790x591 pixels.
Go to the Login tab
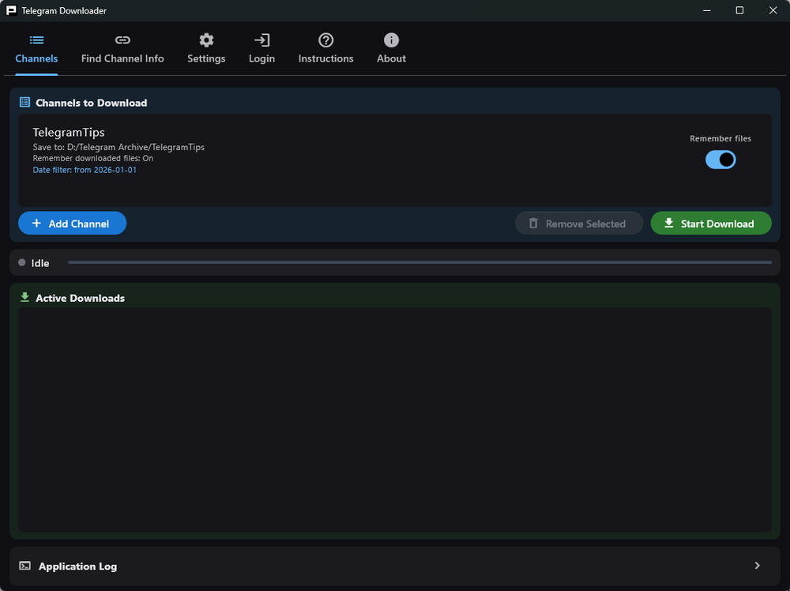261,49
